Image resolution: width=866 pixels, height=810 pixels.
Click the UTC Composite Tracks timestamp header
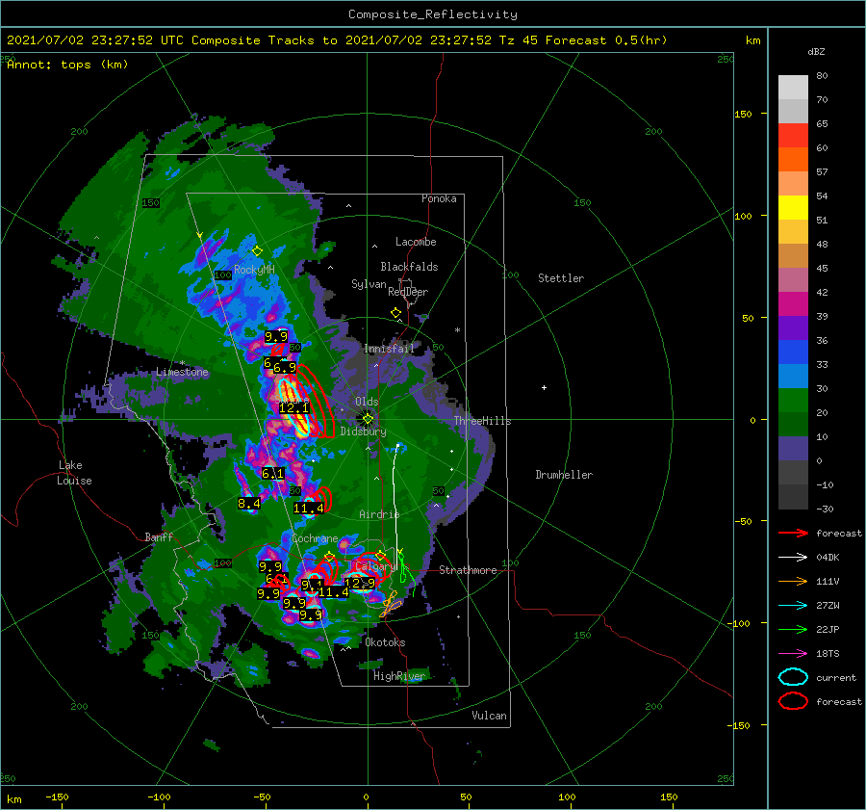pos(337,40)
